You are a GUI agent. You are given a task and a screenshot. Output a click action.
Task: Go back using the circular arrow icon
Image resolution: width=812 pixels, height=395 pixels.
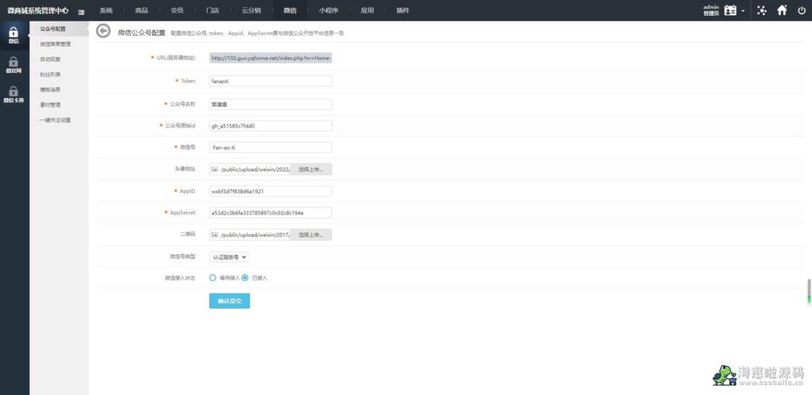click(104, 32)
